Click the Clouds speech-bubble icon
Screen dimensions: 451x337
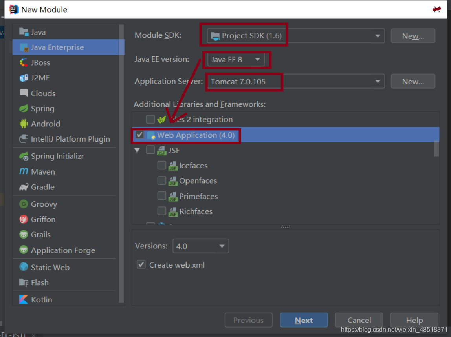click(x=24, y=93)
